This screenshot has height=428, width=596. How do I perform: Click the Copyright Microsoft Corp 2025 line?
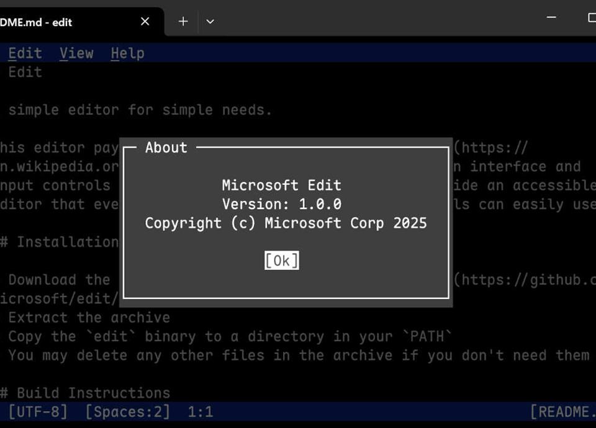[x=286, y=223]
